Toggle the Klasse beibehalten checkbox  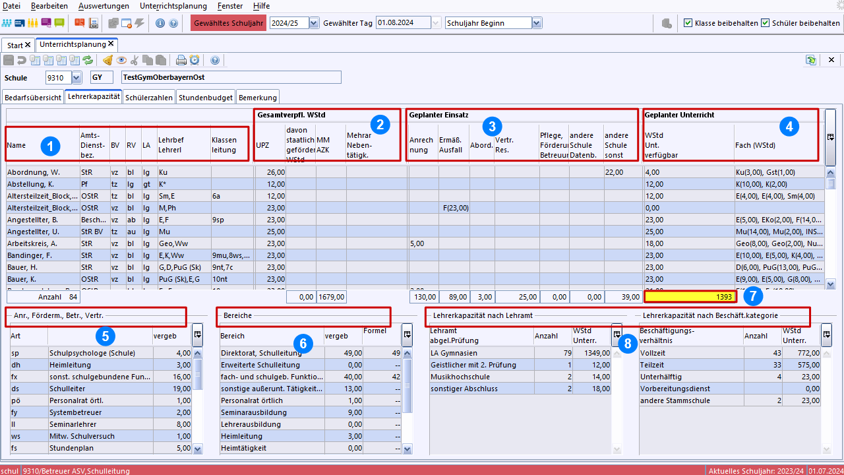point(688,22)
